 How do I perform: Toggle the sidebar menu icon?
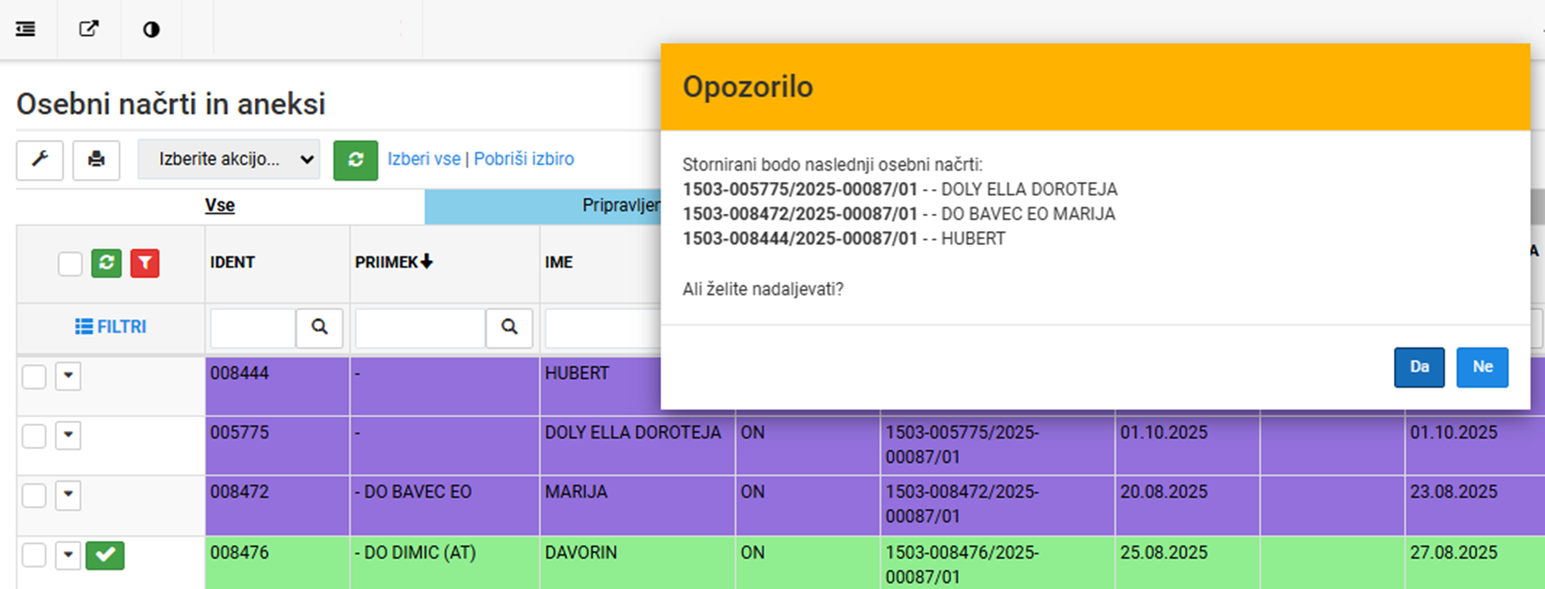pyautogui.click(x=26, y=29)
